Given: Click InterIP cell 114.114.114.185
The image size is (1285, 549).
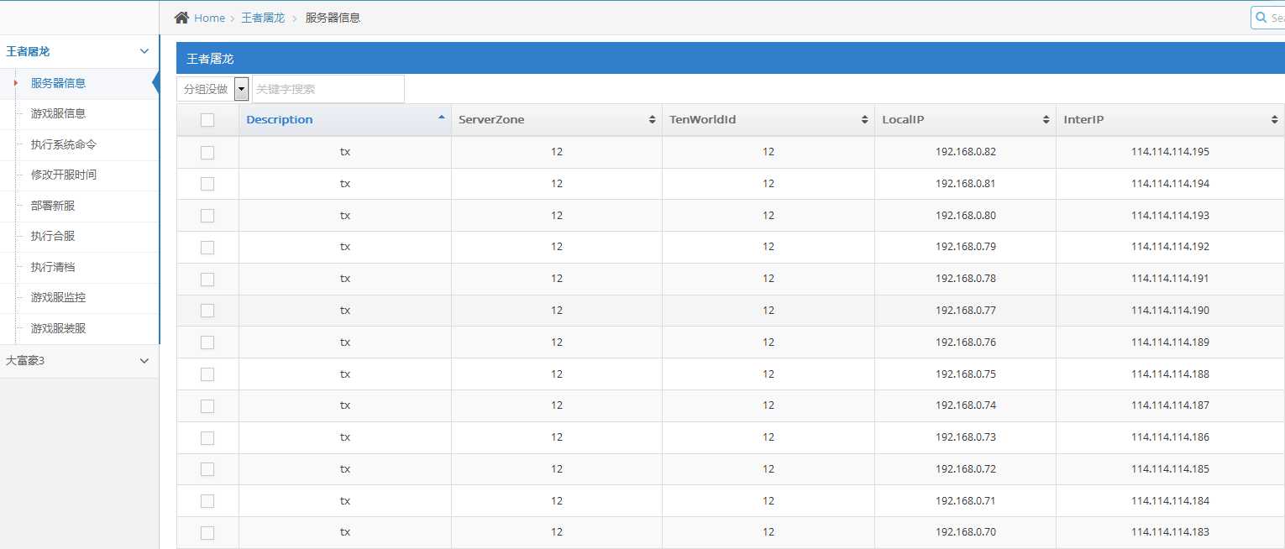Looking at the screenshot, I should pyautogui.click(x=1170, y=469).
